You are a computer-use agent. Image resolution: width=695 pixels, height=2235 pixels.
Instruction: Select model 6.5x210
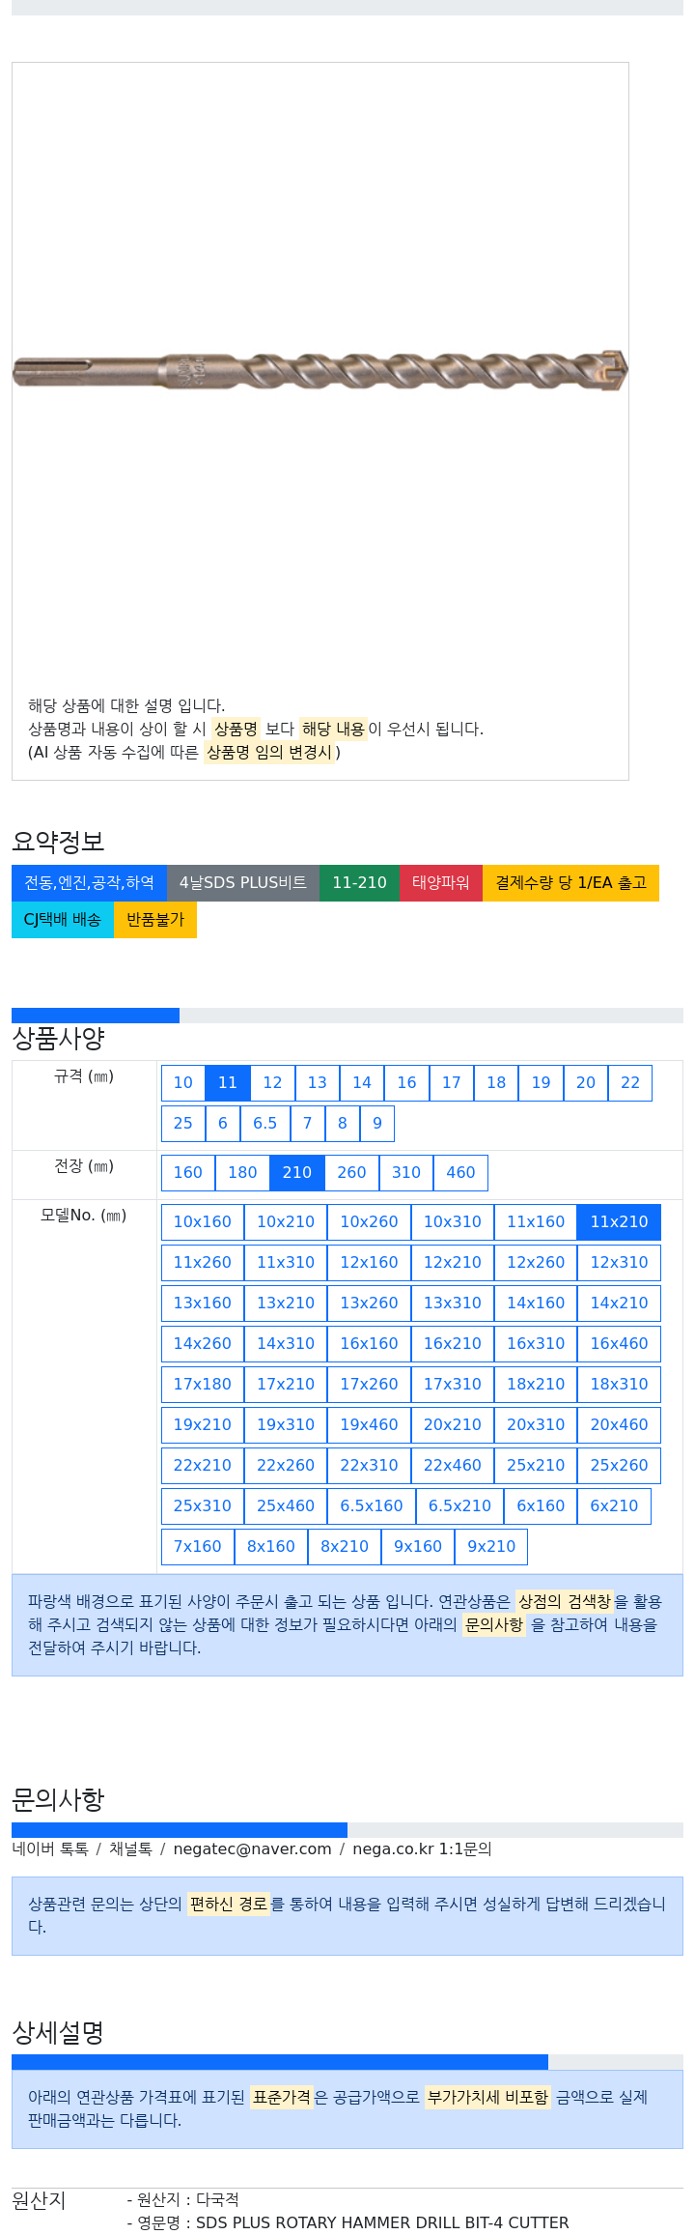click(x=459, y=1505)
